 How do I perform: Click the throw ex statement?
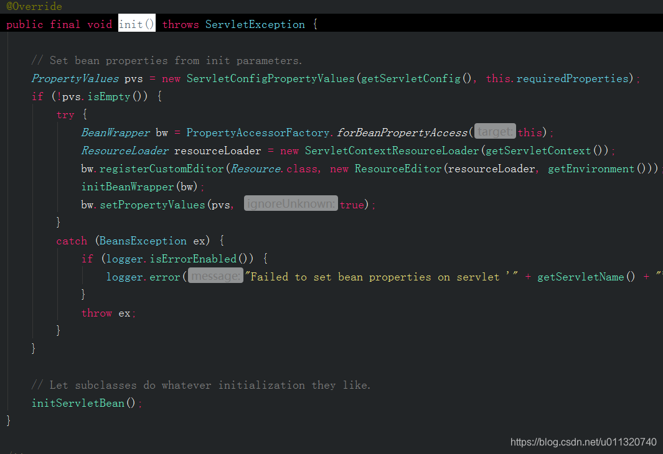[x=106, y=313]
